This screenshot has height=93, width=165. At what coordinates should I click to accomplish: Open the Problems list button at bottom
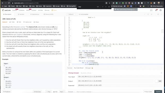click(7, 92)
